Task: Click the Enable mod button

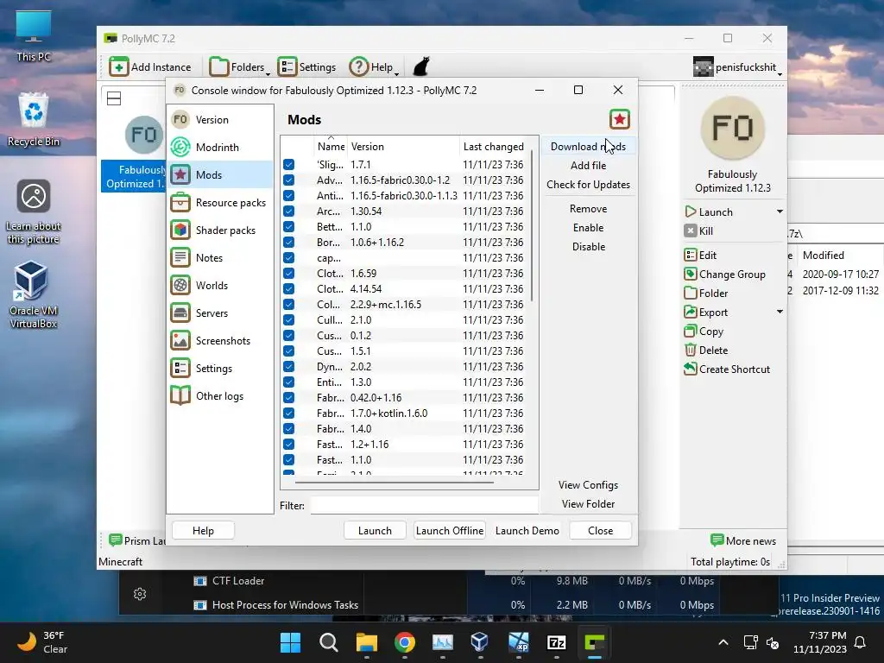Action: point(588,228)
